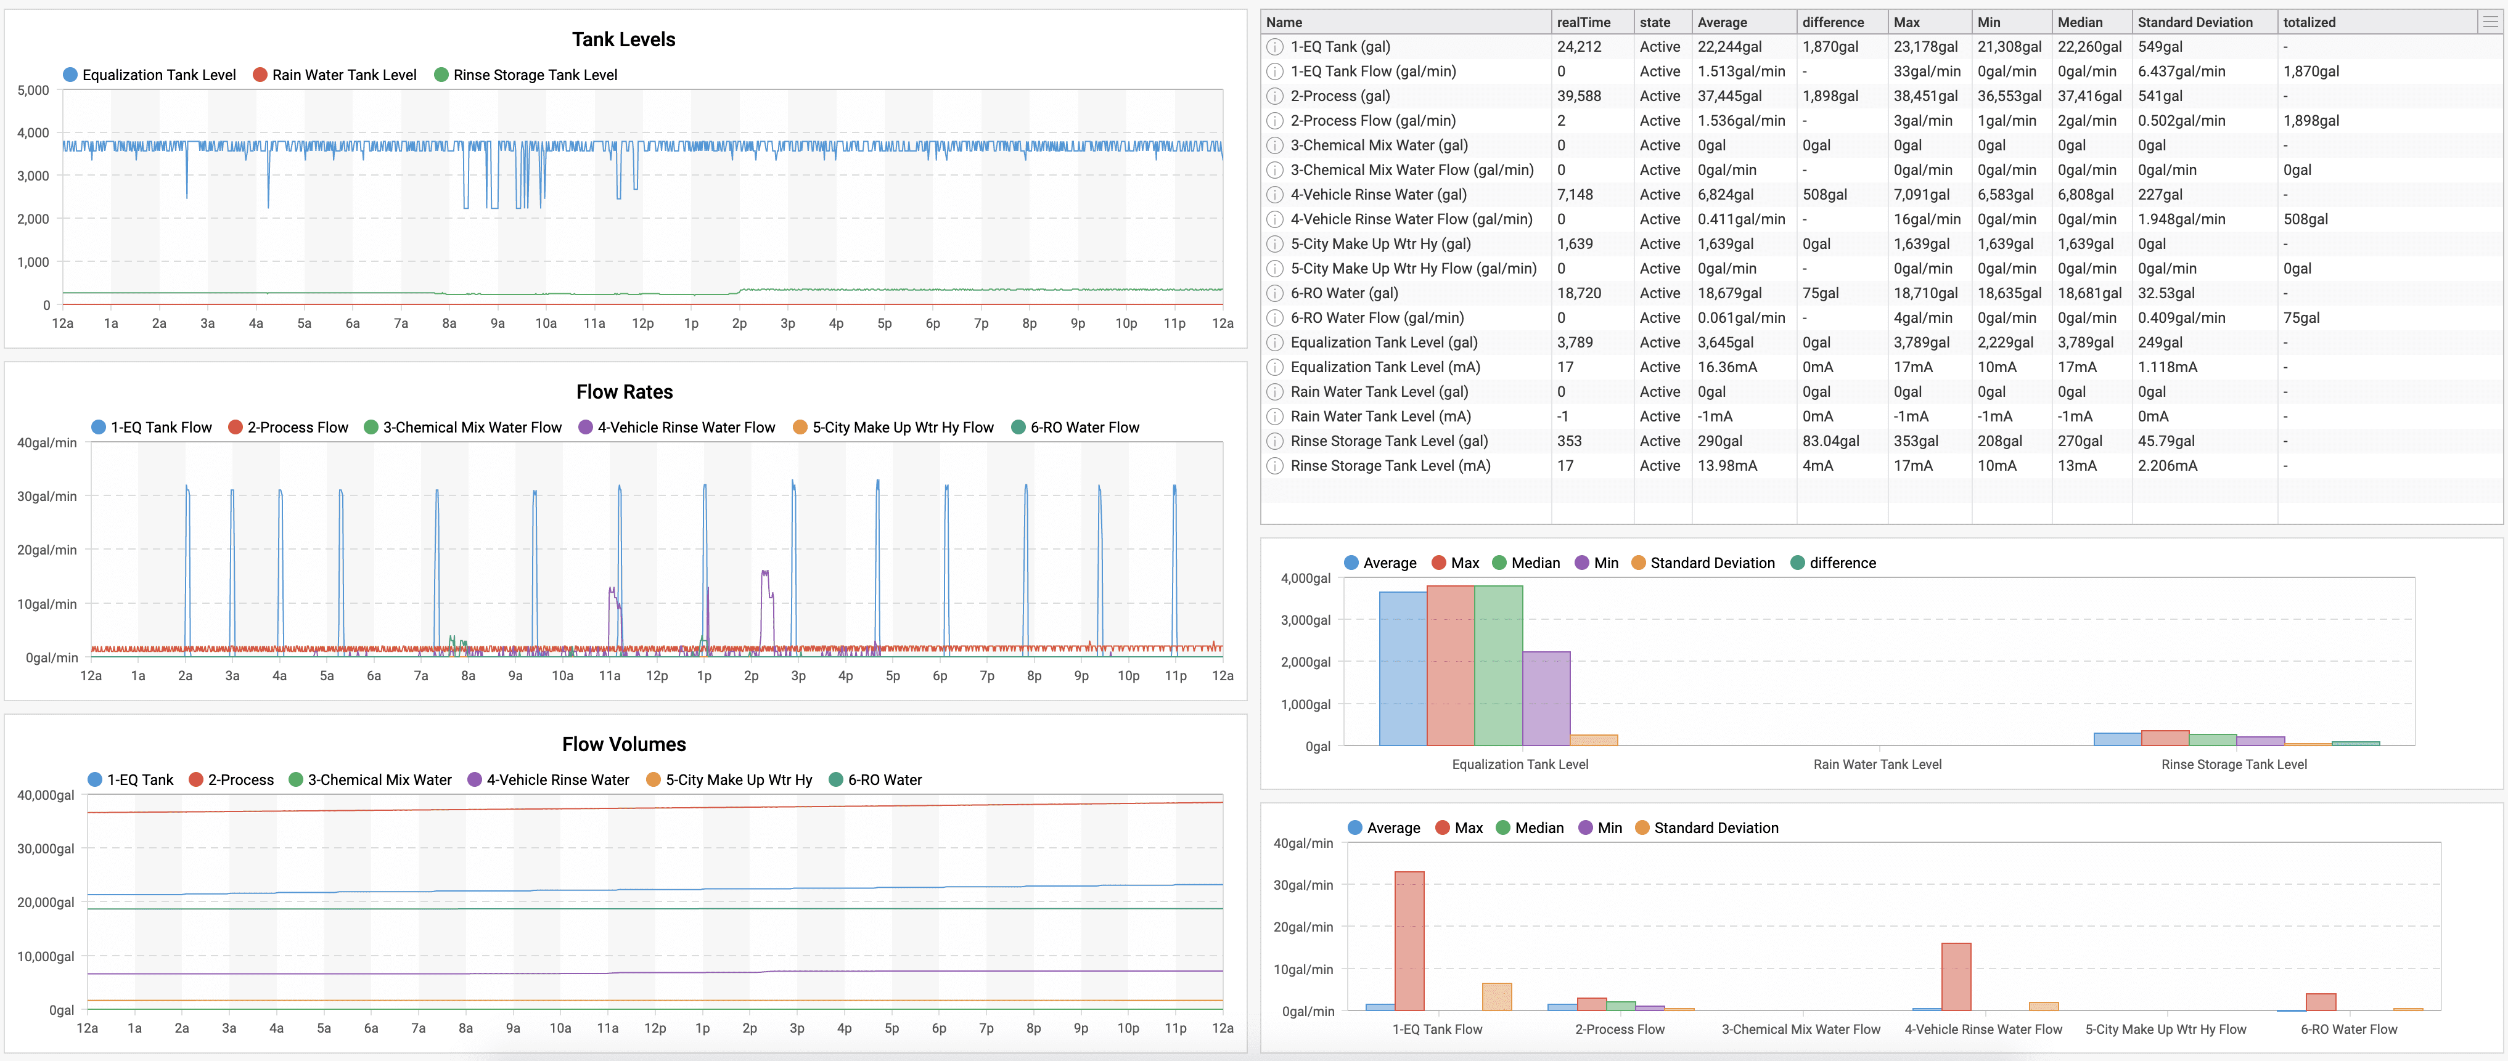Toggle 6-RO Water Flow in Flow Rates legend
The image size is (2508, 1061).
coord(1076,428)
